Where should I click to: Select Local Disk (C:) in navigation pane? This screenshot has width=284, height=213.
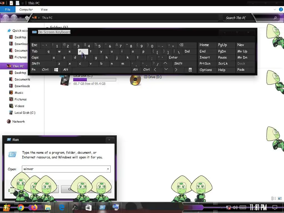pyautogui.click(x=25, y=113)
